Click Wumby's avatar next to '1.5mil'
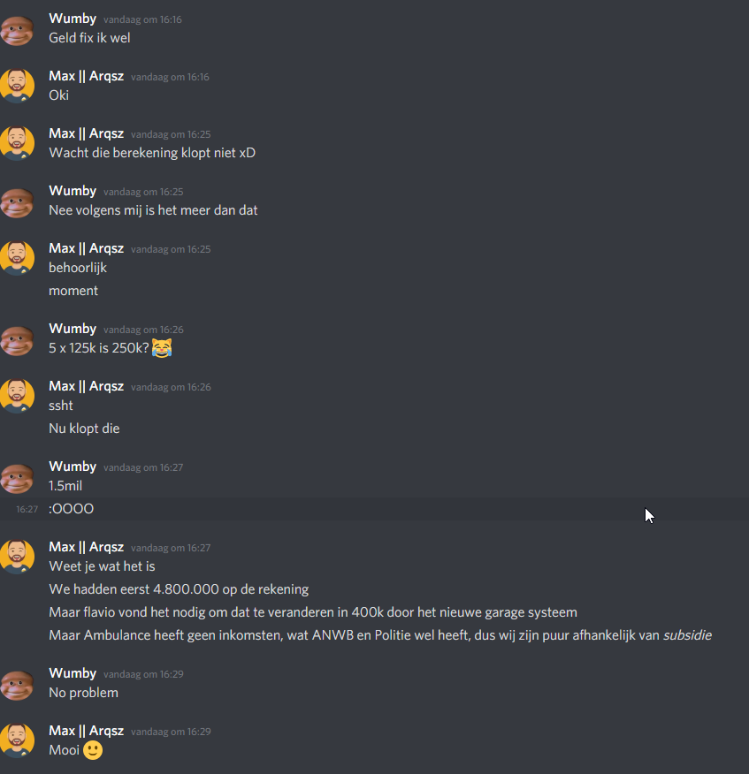This screenshot has width=749, height=774. pyautogui.click(x=17, y=477)
